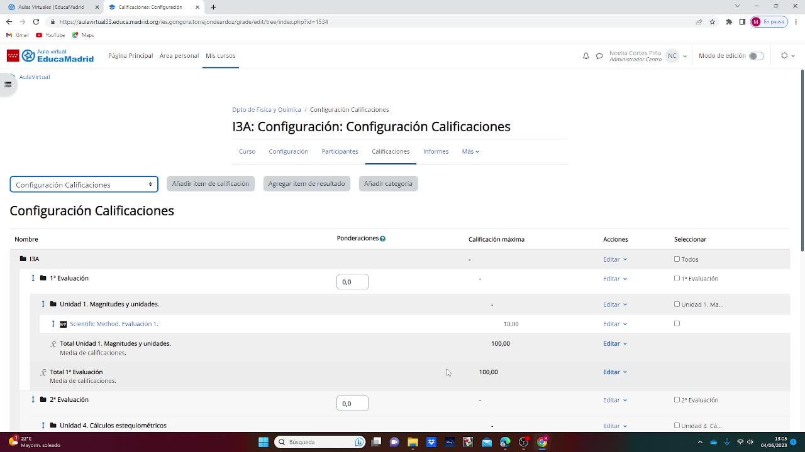Image resolution: width=805 pixels, height=452 pixels.
Task: Click the EducaMadrid logo
Action: 50,56
